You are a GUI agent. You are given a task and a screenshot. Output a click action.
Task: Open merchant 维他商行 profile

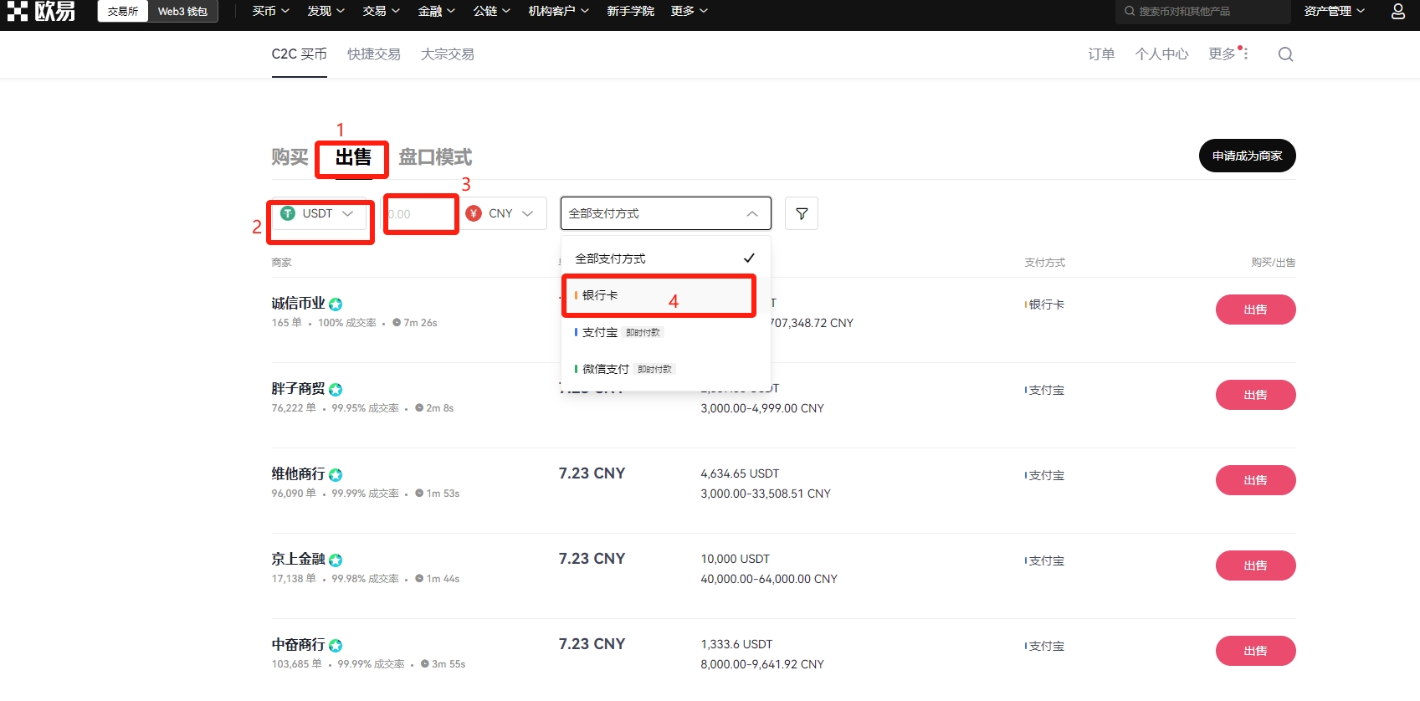[298, 474]
